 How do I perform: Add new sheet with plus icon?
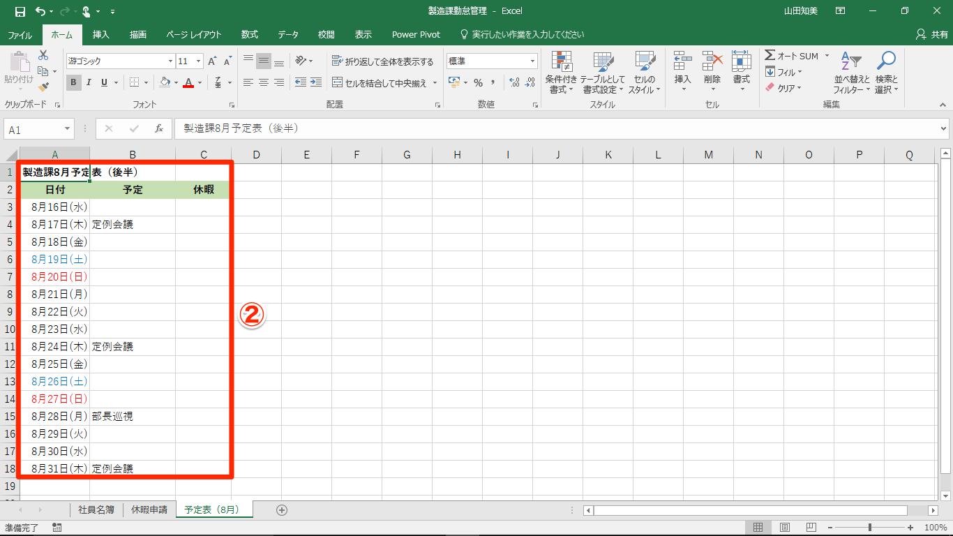282,510
